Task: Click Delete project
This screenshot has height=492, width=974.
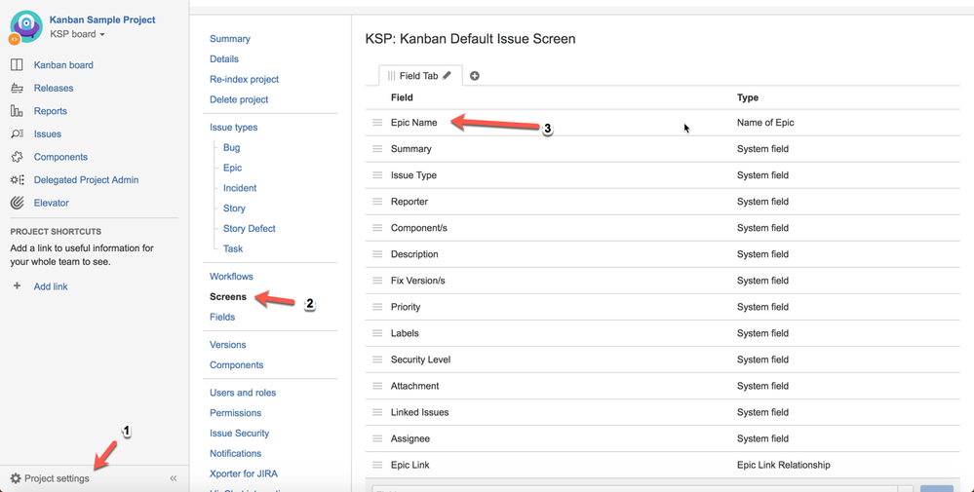Action: click(239, 99)
